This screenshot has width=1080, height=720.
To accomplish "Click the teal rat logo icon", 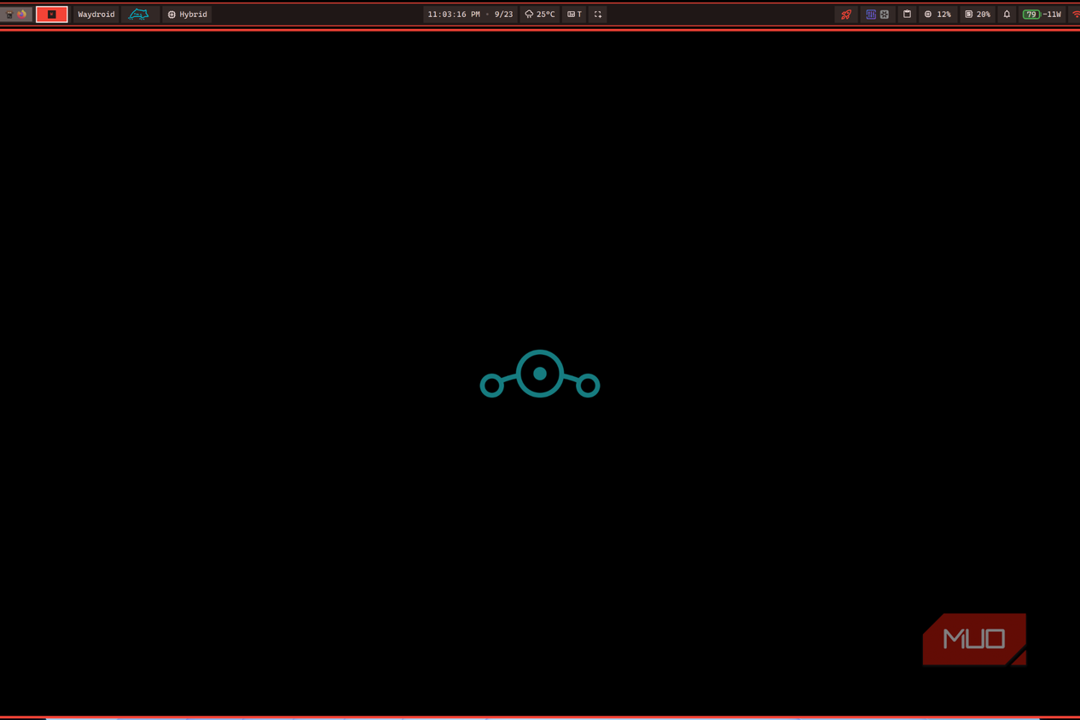I will pyautogui.click(x=139, y=15).
